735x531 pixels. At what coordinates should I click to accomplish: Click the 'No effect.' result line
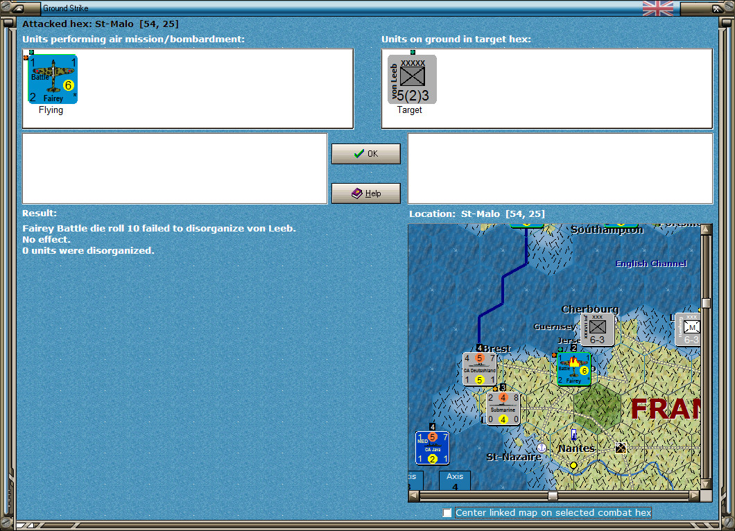click(46, 239)
